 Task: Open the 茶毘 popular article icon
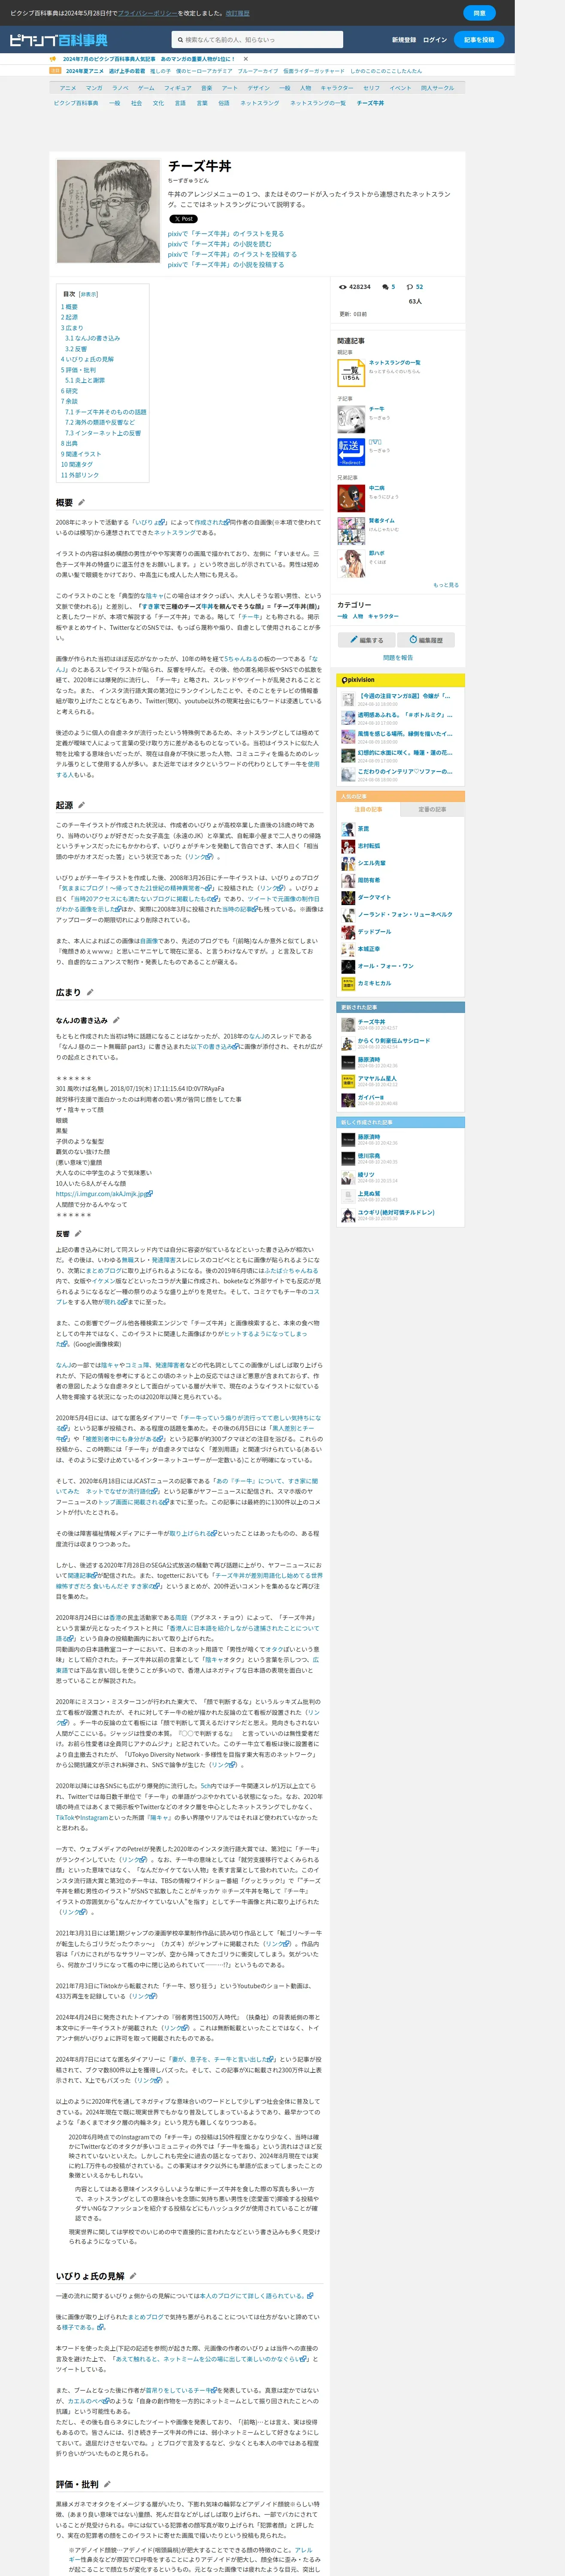[x=348, y=829]
